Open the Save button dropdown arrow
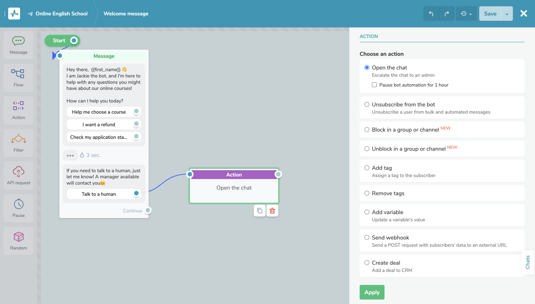This screenshot has height=304, width=535. coord(507,13)
